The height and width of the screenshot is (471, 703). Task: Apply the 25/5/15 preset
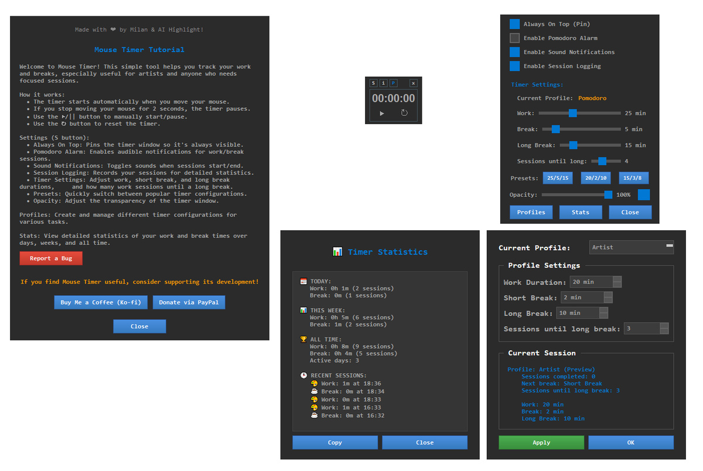(x=557, y=178)
